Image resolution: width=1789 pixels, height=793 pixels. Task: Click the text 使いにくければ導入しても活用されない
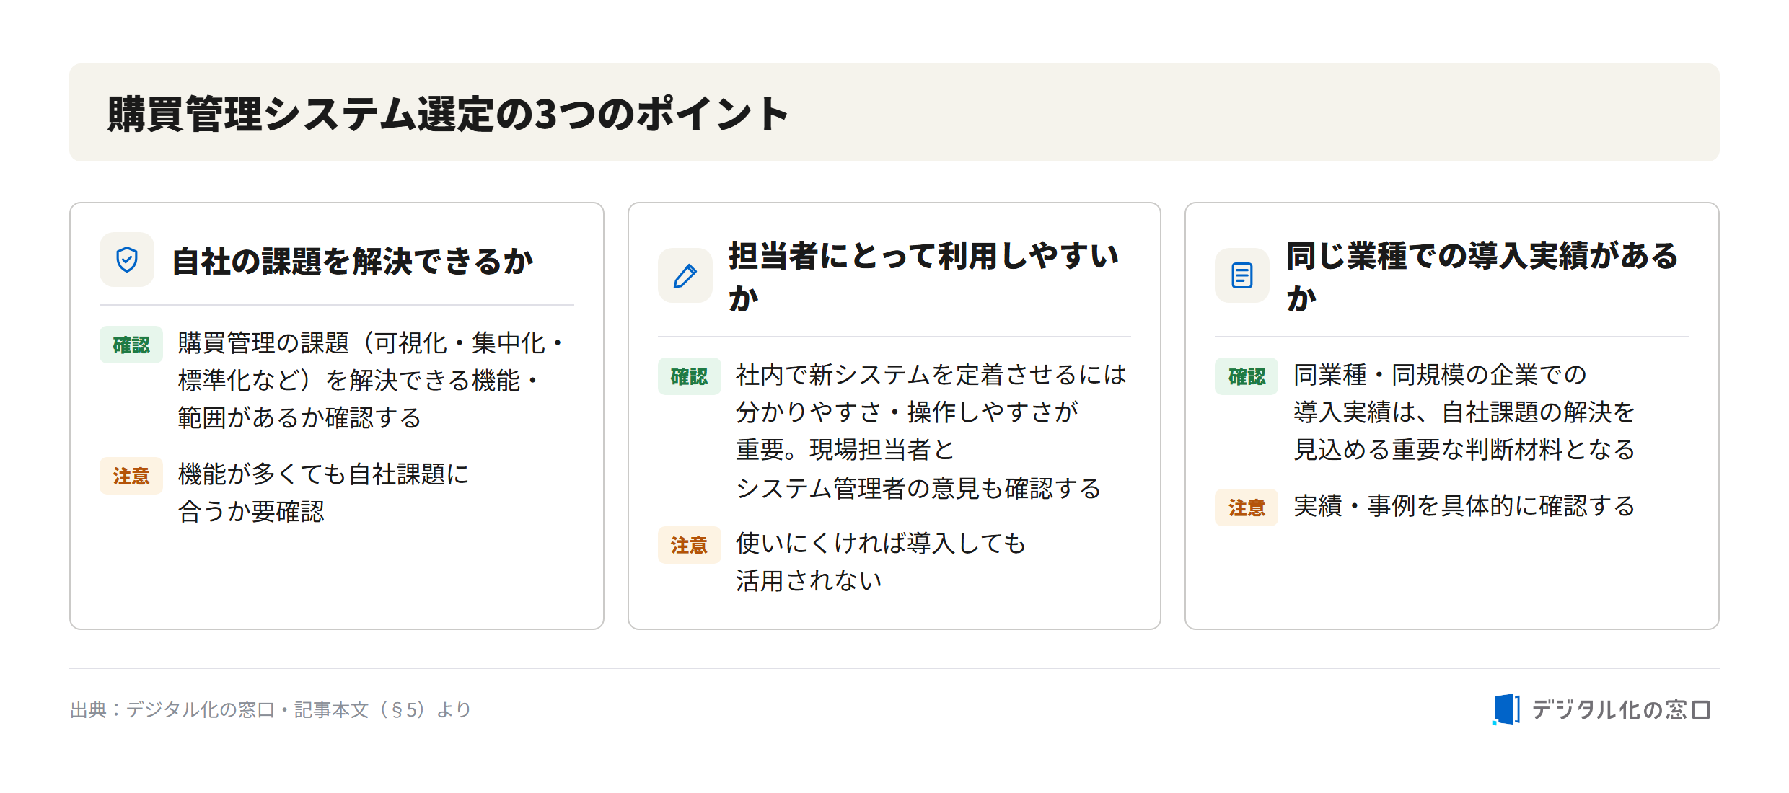tap(880, 562)
